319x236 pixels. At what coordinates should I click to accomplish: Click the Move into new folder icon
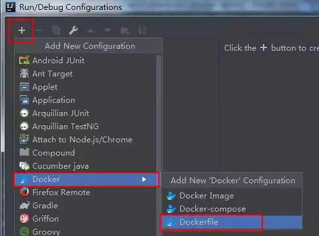pos(125,31)
